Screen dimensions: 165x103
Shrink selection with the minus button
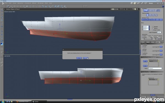tap(157, 20)
